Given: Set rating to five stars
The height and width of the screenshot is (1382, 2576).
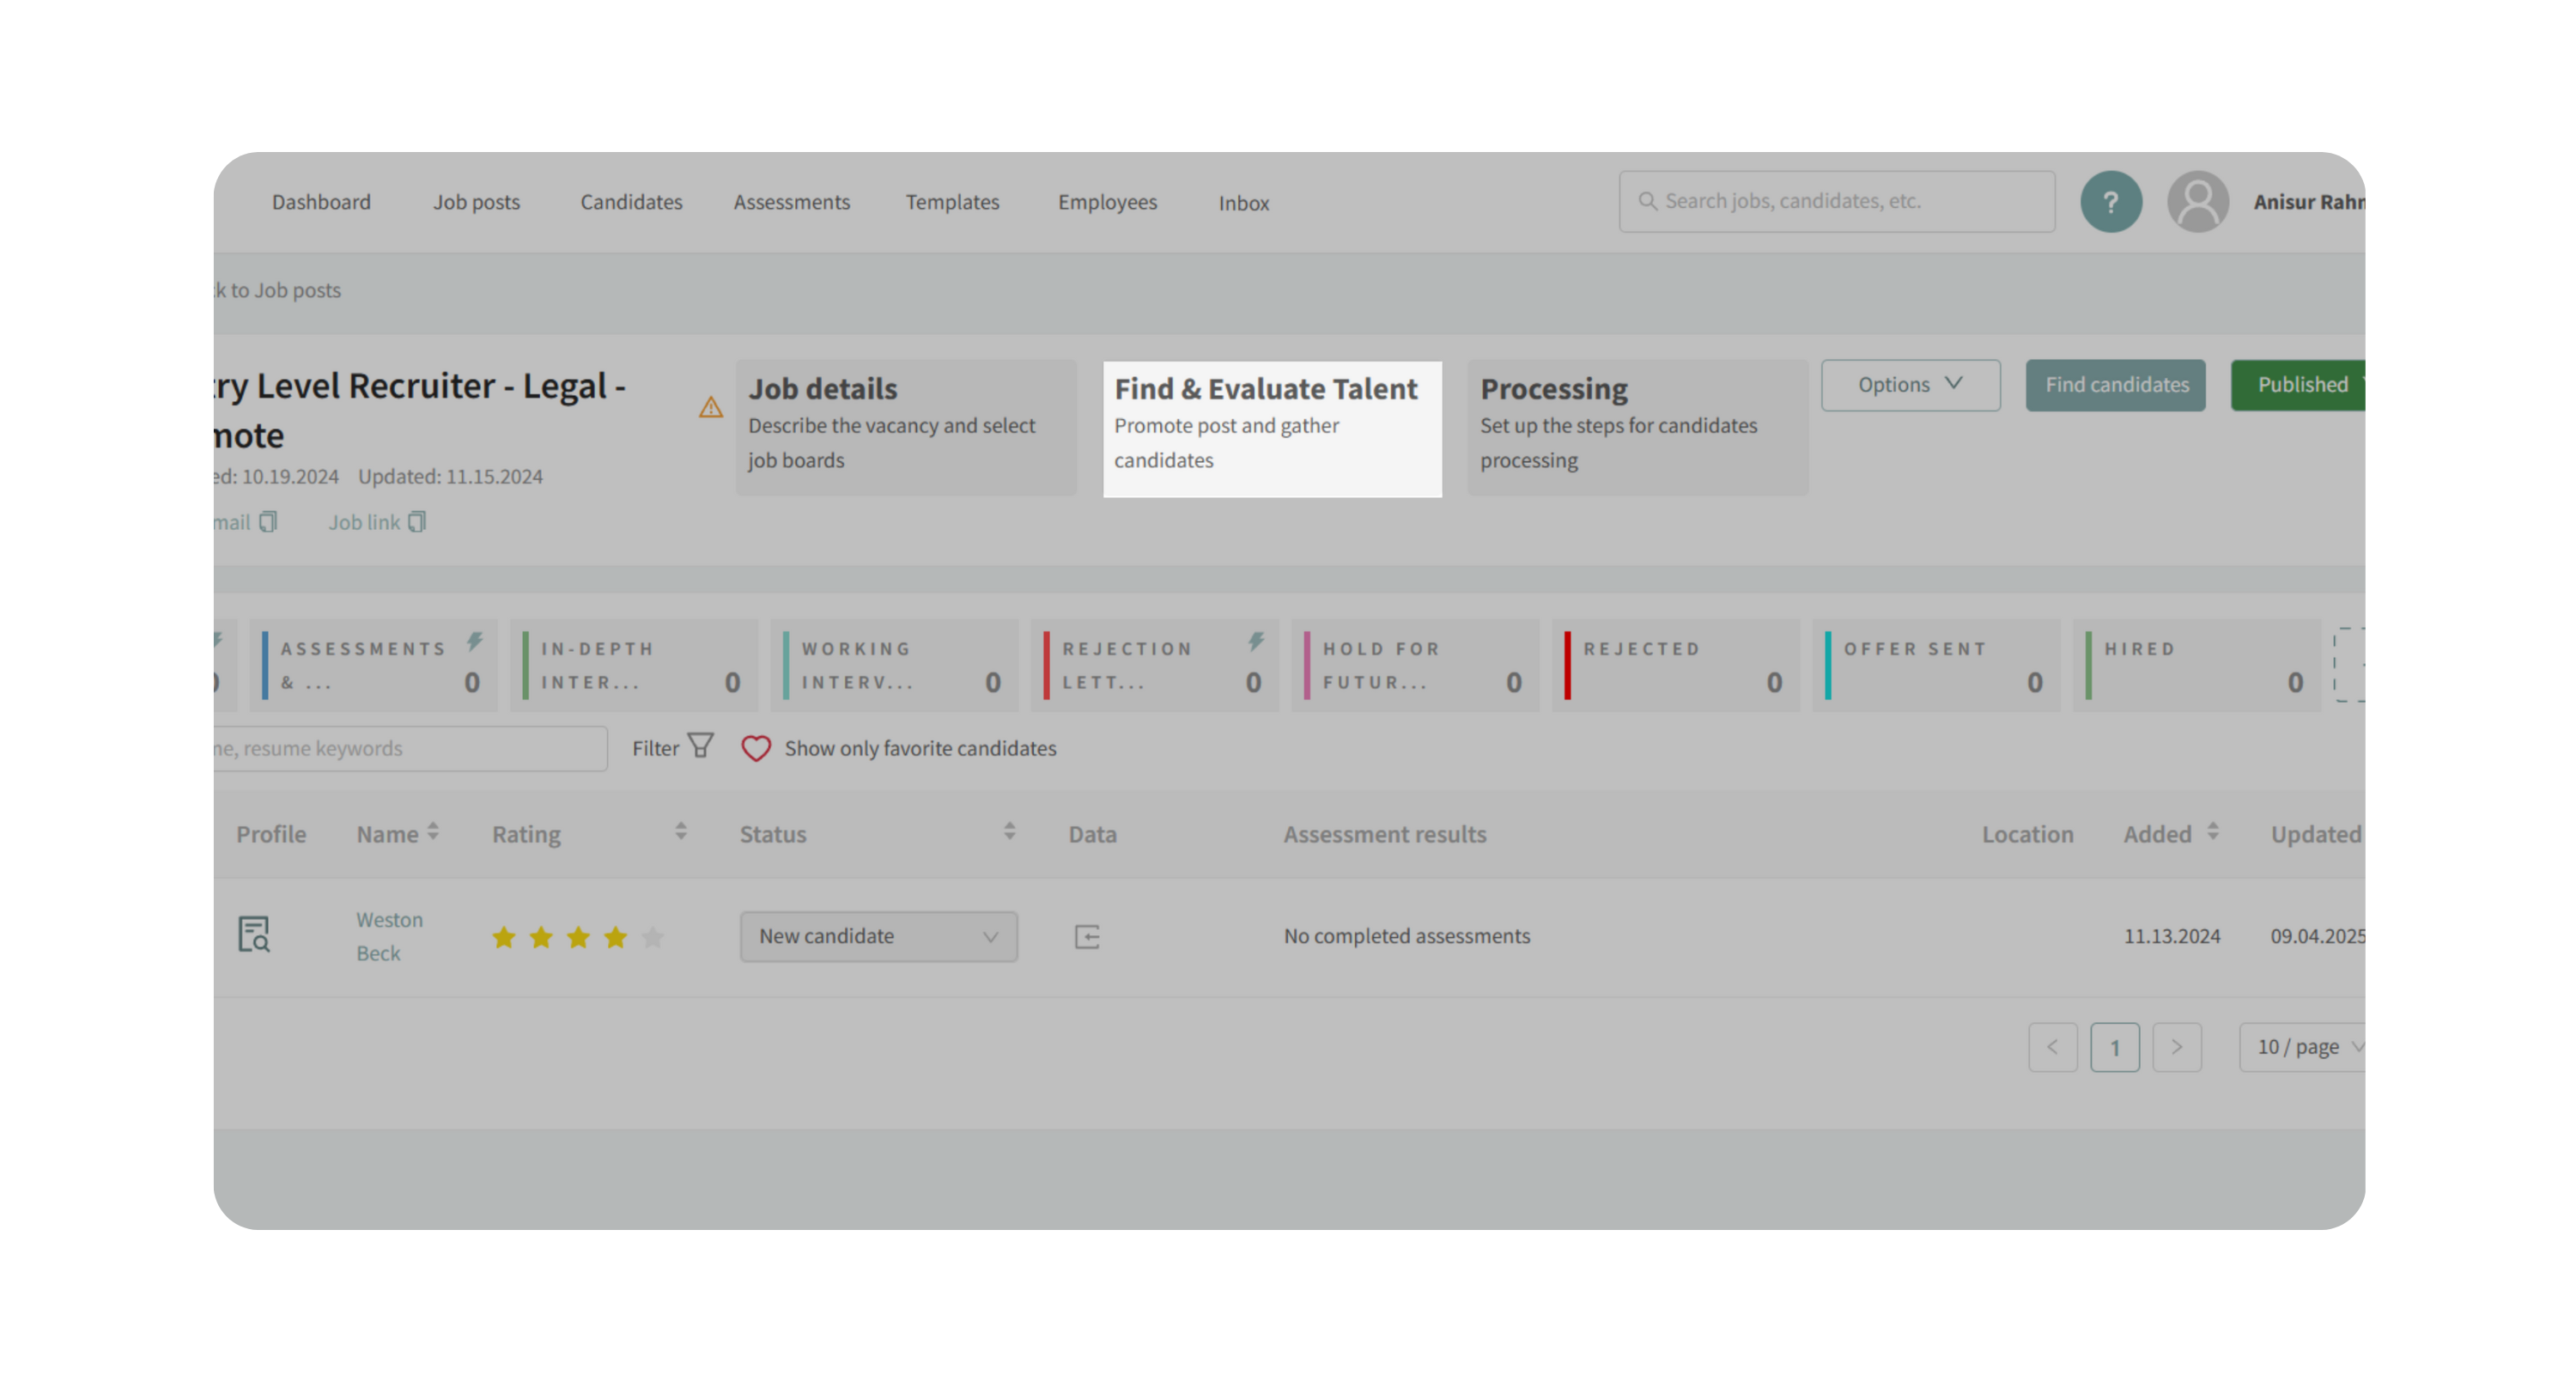Looking at the screenshot, I should click(653, 937).
